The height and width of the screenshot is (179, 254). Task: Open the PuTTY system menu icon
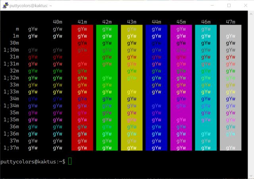[6, 6]
